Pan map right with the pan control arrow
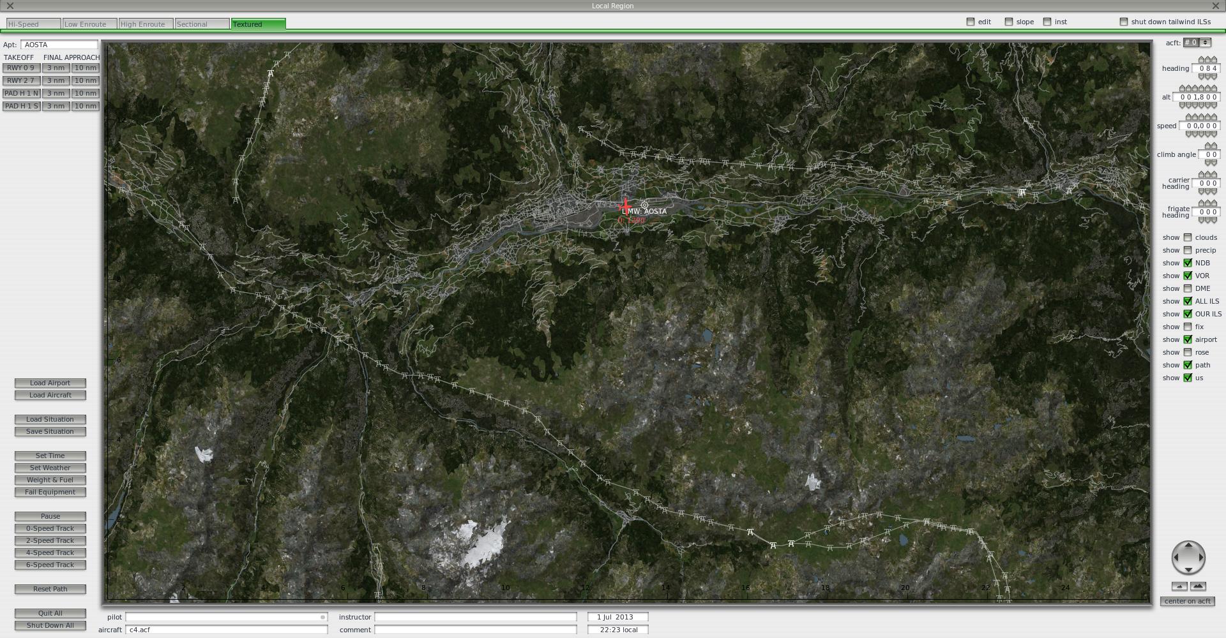The height and width of the screenshot is (638, 1226). 1201,558
